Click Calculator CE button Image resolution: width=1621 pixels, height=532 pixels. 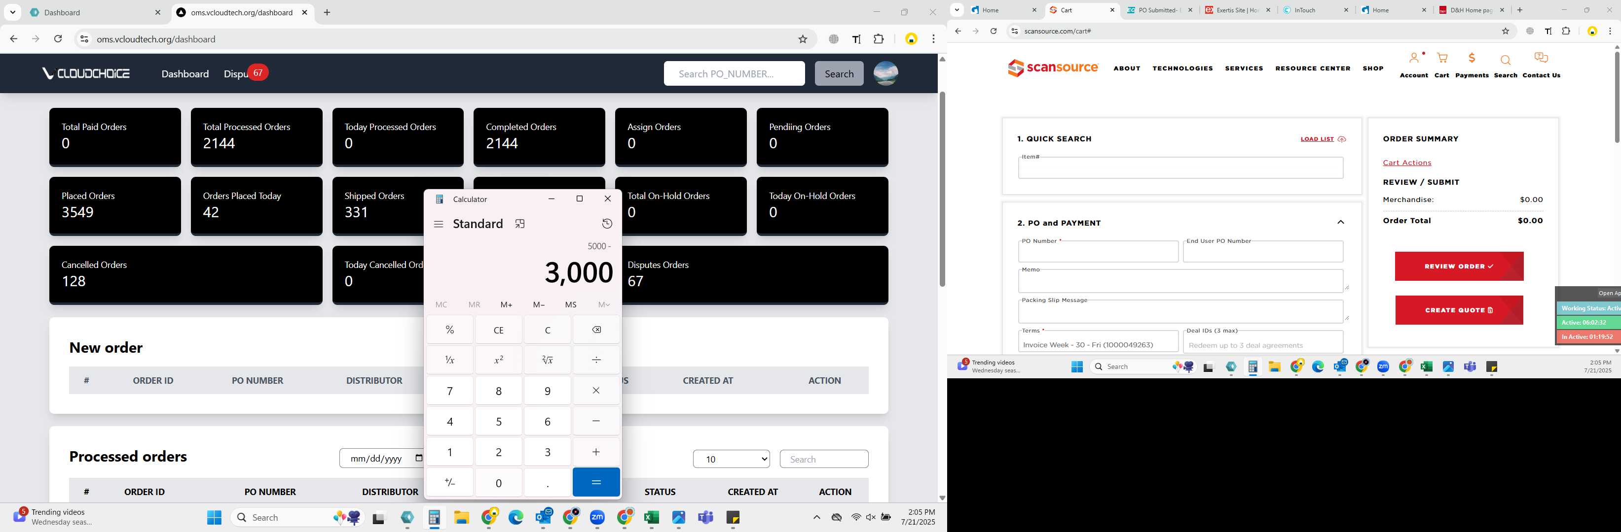coord(498,330)
